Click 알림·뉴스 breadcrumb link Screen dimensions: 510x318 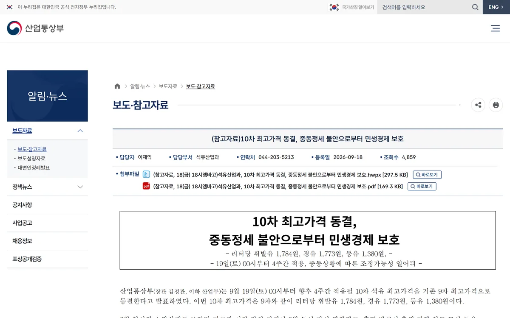point(140,86)
